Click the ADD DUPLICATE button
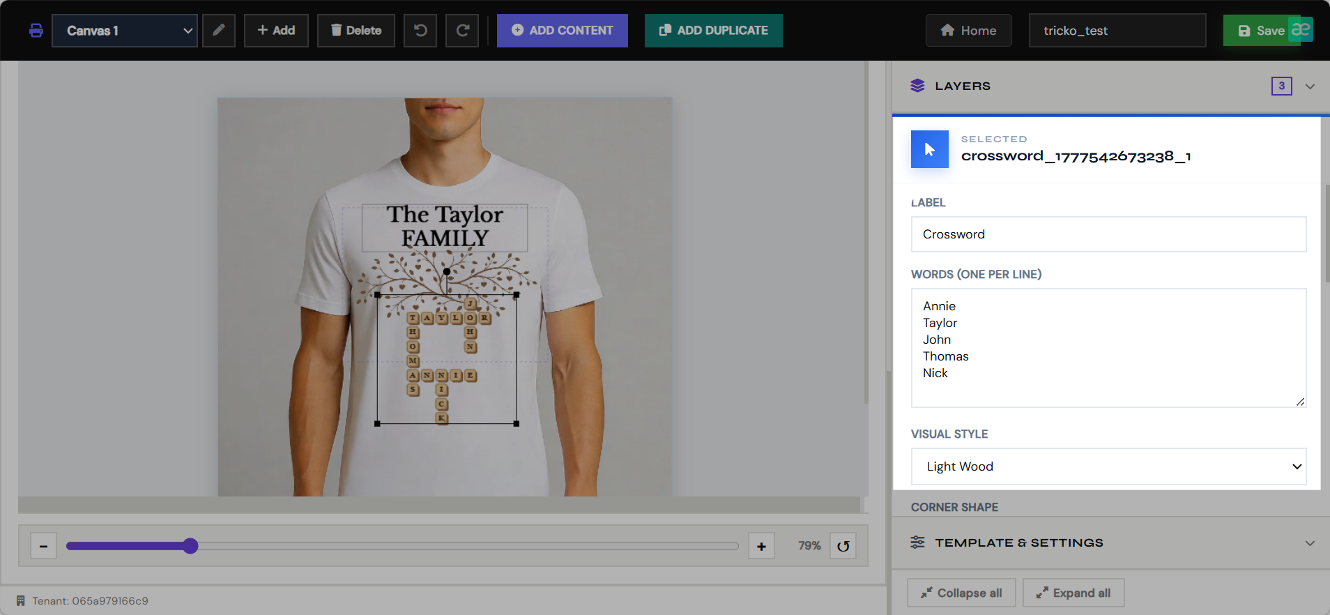The width and height of the screenshot is (1330, 615). [714, 31]
